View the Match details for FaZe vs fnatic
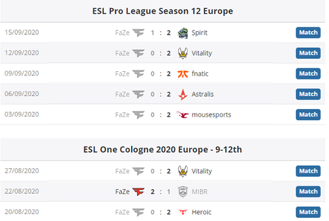The width and height of the screenshot is (329, 221). point(308,74)
